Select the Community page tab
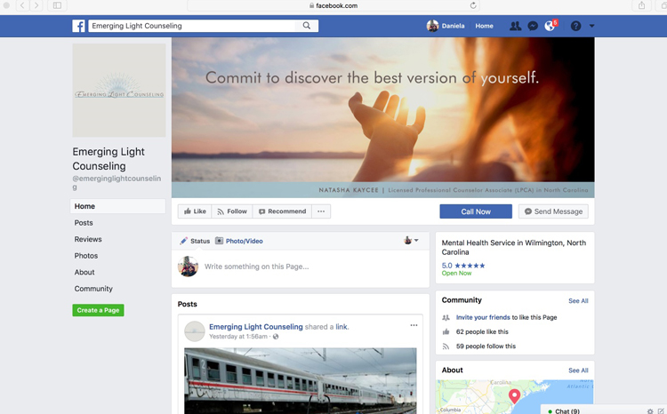 (93, 289)
